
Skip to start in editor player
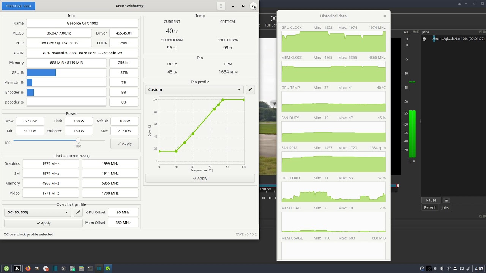tap(264, 198)
